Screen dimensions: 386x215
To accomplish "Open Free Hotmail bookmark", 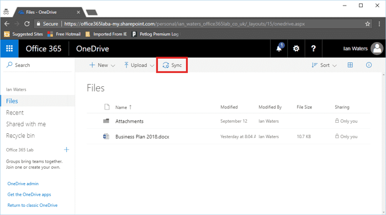I will (64, 34).
